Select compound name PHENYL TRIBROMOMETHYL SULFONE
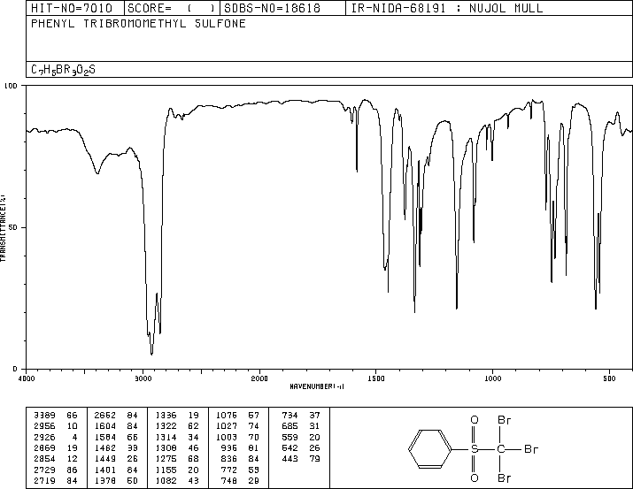Image resolution: width=633 pixels, height=489 pixels. click(x=138, y=23)
